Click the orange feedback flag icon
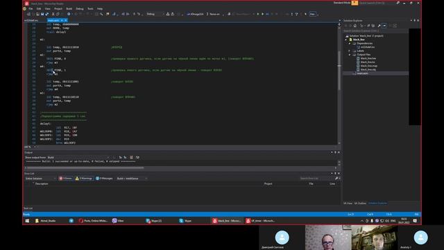This screenshot has width=444, height=250. [355, 3]
